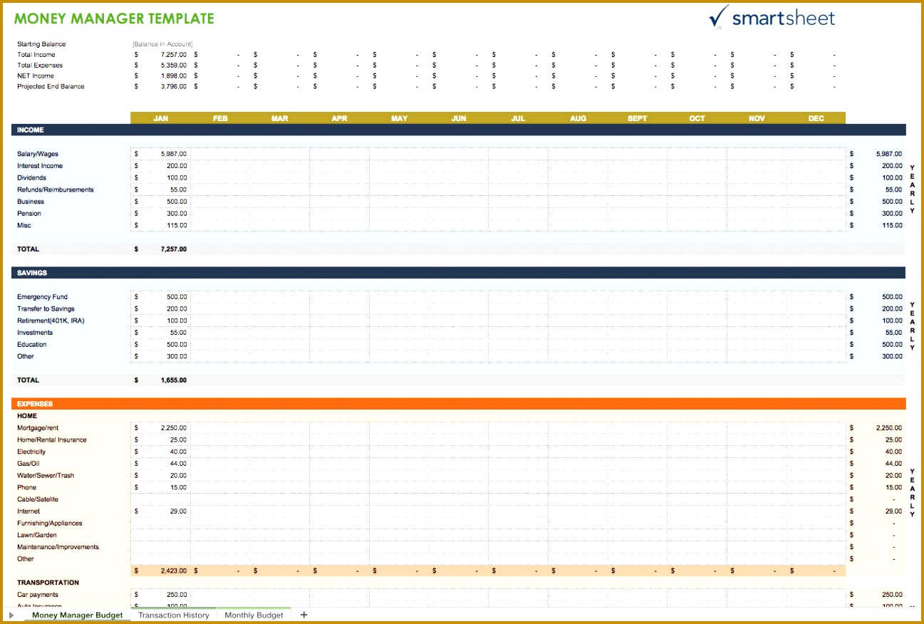Select the Dividends row label

[x=32, y=178]
